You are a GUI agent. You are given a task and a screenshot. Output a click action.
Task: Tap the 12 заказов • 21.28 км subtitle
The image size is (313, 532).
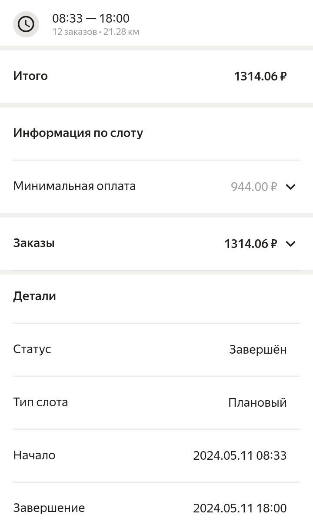(x=96, y=32)
